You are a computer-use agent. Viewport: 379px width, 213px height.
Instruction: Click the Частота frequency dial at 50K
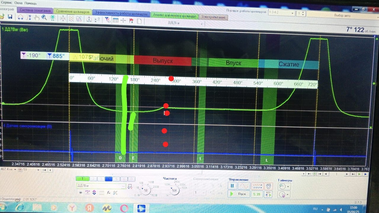[x=174, y=190]
